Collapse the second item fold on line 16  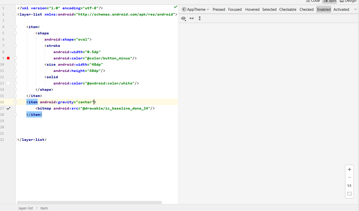click(16, 102)
